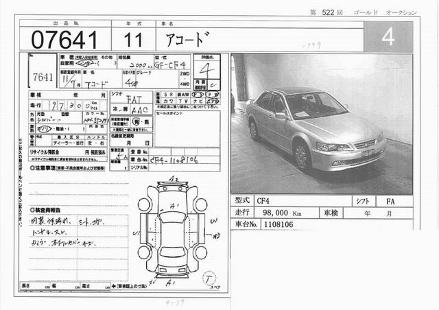Click the 車検 label under the photo

click(x=331, y=213)
